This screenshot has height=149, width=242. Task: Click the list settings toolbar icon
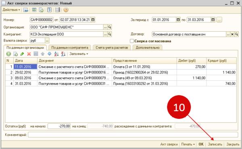click(x=58, y=10)
